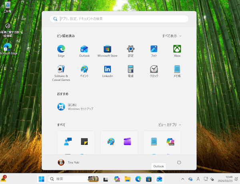Open Sticky Notes in category tile
Image resolution: width=240 pixels, height=184 pixels.
84,142
